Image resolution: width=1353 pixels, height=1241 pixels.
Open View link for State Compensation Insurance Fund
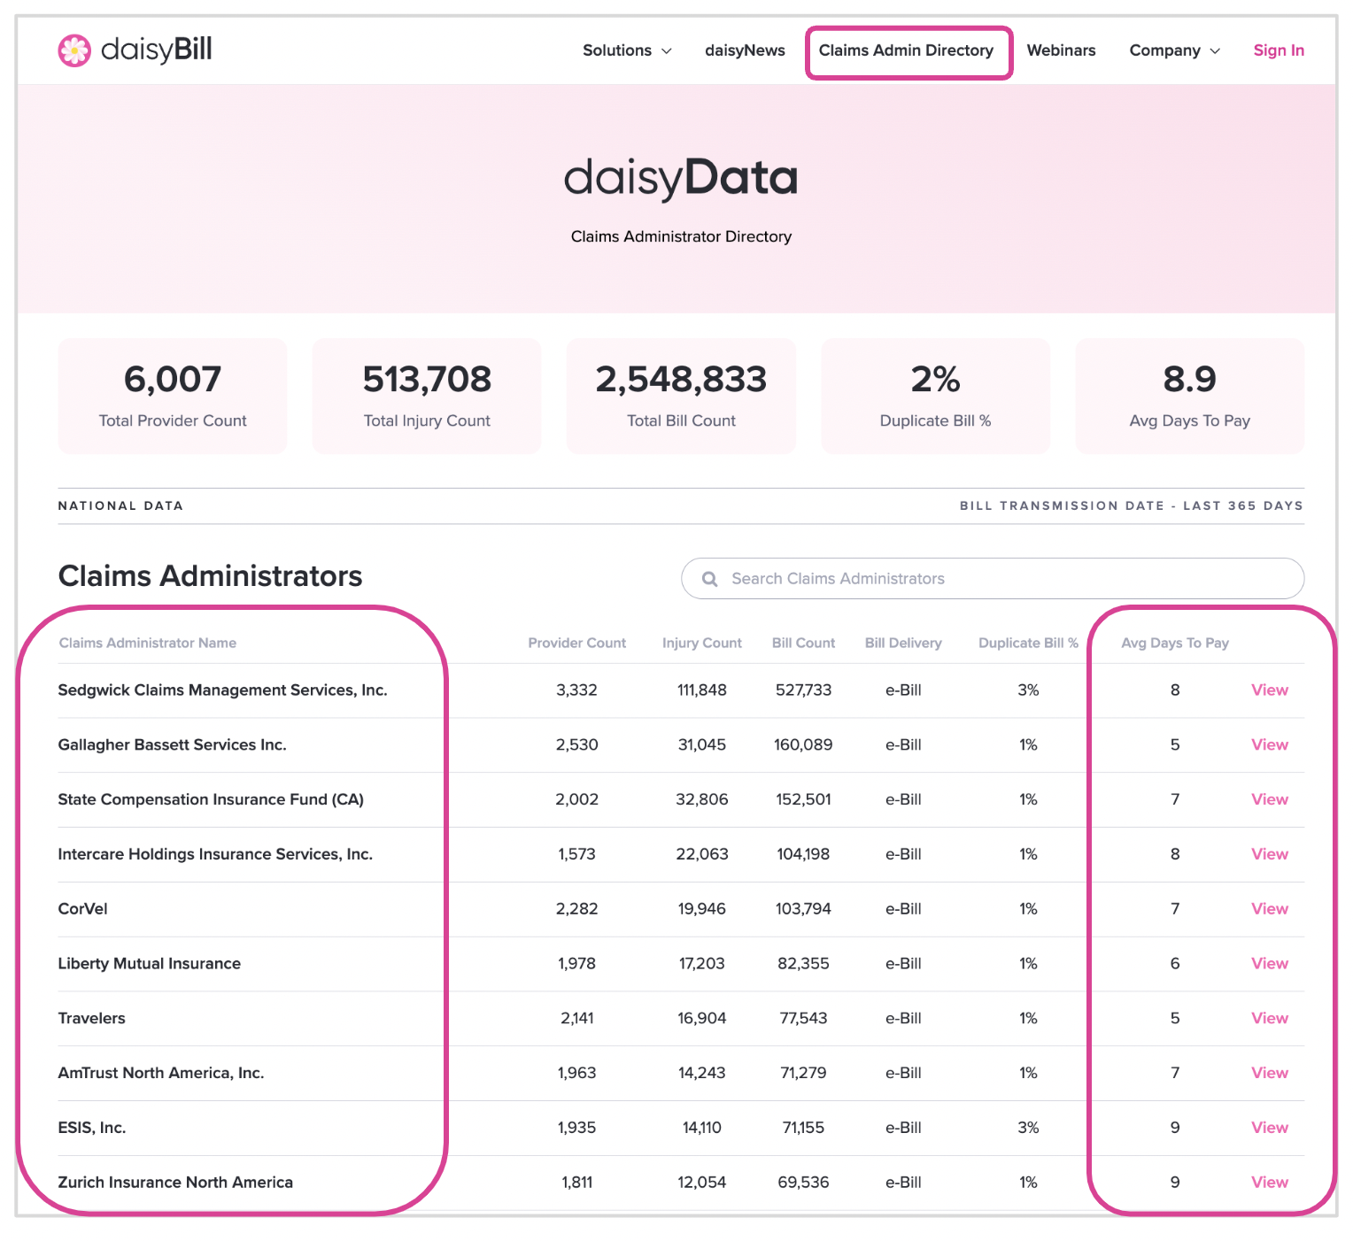click(1270, 799)
